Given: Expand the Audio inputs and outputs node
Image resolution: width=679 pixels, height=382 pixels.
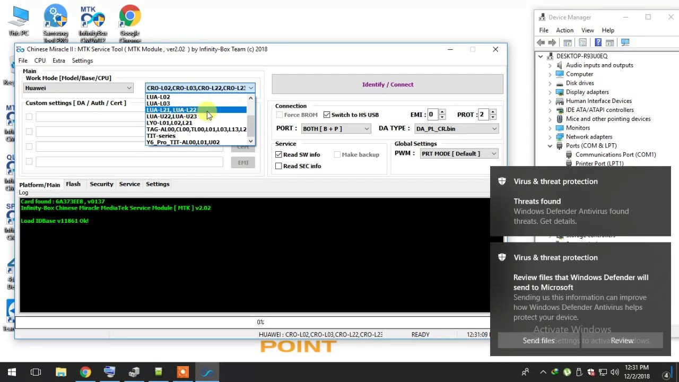Looking at the screenshot, I should pyautogui.click(x=550, y=65).
